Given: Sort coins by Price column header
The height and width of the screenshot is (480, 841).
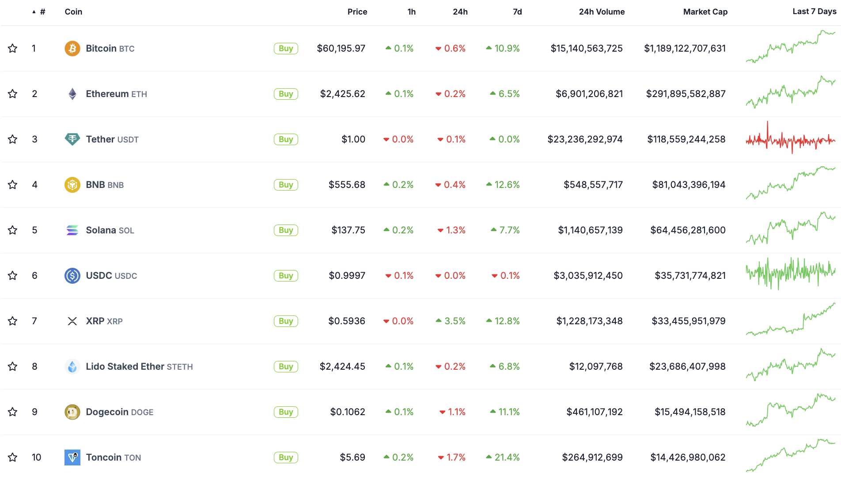Looking at the screenshot, I should 357,12.
